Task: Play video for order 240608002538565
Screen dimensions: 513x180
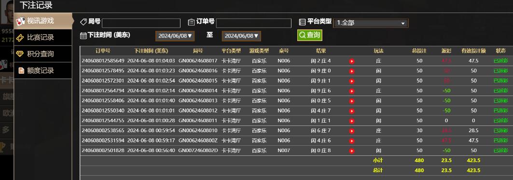Action: pos(352,131)
